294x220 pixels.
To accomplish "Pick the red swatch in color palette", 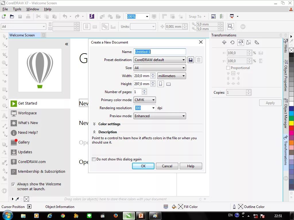I will (291, 128).
